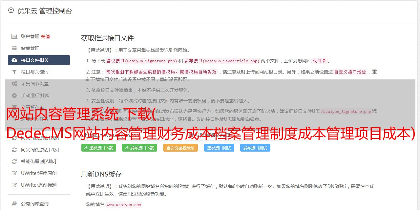Open 站点管理 via its server icon

14,48
